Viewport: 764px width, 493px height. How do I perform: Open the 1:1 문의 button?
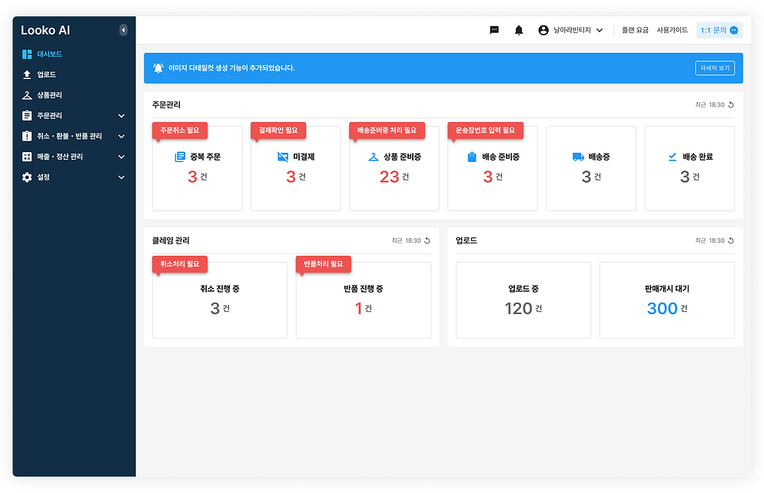coord(719,30)
